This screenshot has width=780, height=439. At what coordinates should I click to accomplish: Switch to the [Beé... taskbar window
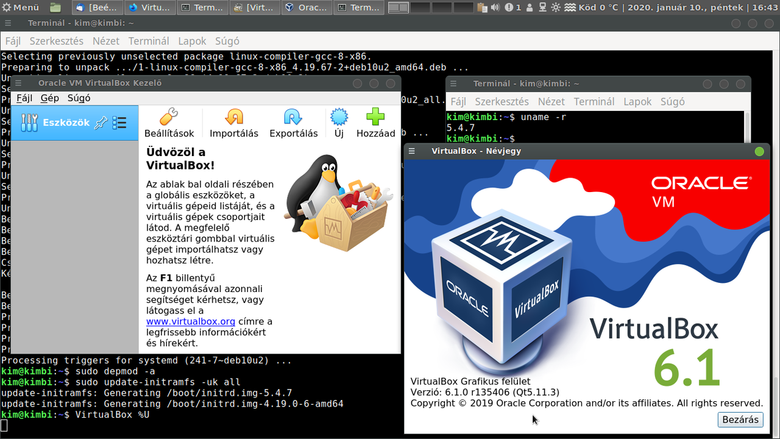97,7
